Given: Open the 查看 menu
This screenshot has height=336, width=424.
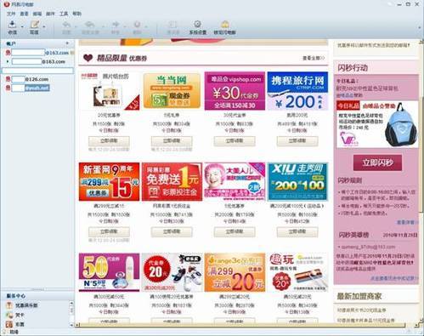Looking at the screenshot, I should pos(24,14).
